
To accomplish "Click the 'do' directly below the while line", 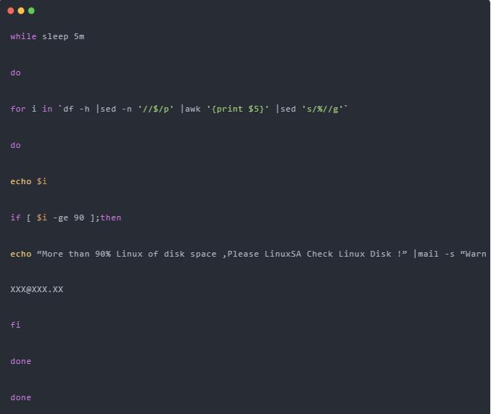I will pos(15,73).
